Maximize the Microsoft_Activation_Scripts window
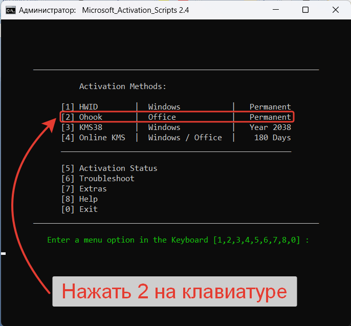This screenshot has height=326, width=351. [x=305, y=10]
